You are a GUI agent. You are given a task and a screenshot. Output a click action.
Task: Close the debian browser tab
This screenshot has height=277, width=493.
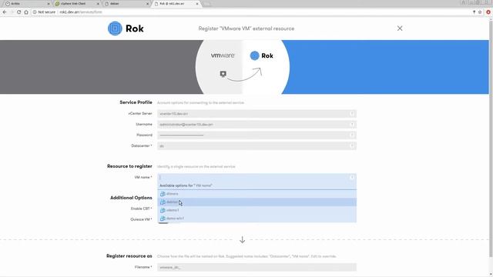(147, 4)
